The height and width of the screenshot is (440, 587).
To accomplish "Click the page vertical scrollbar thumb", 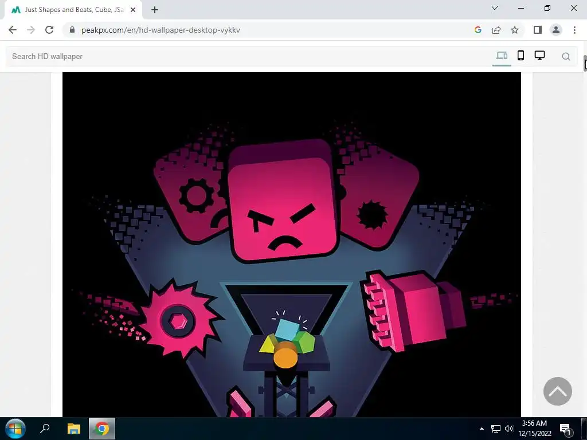I will click(585, 63).
